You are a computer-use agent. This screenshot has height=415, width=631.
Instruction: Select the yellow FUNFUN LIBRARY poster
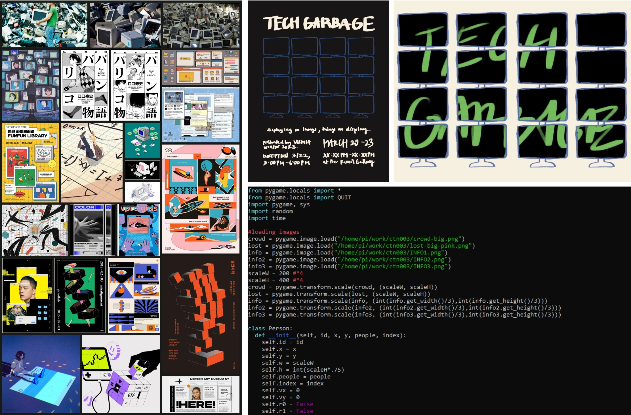(x=31, y=163)
